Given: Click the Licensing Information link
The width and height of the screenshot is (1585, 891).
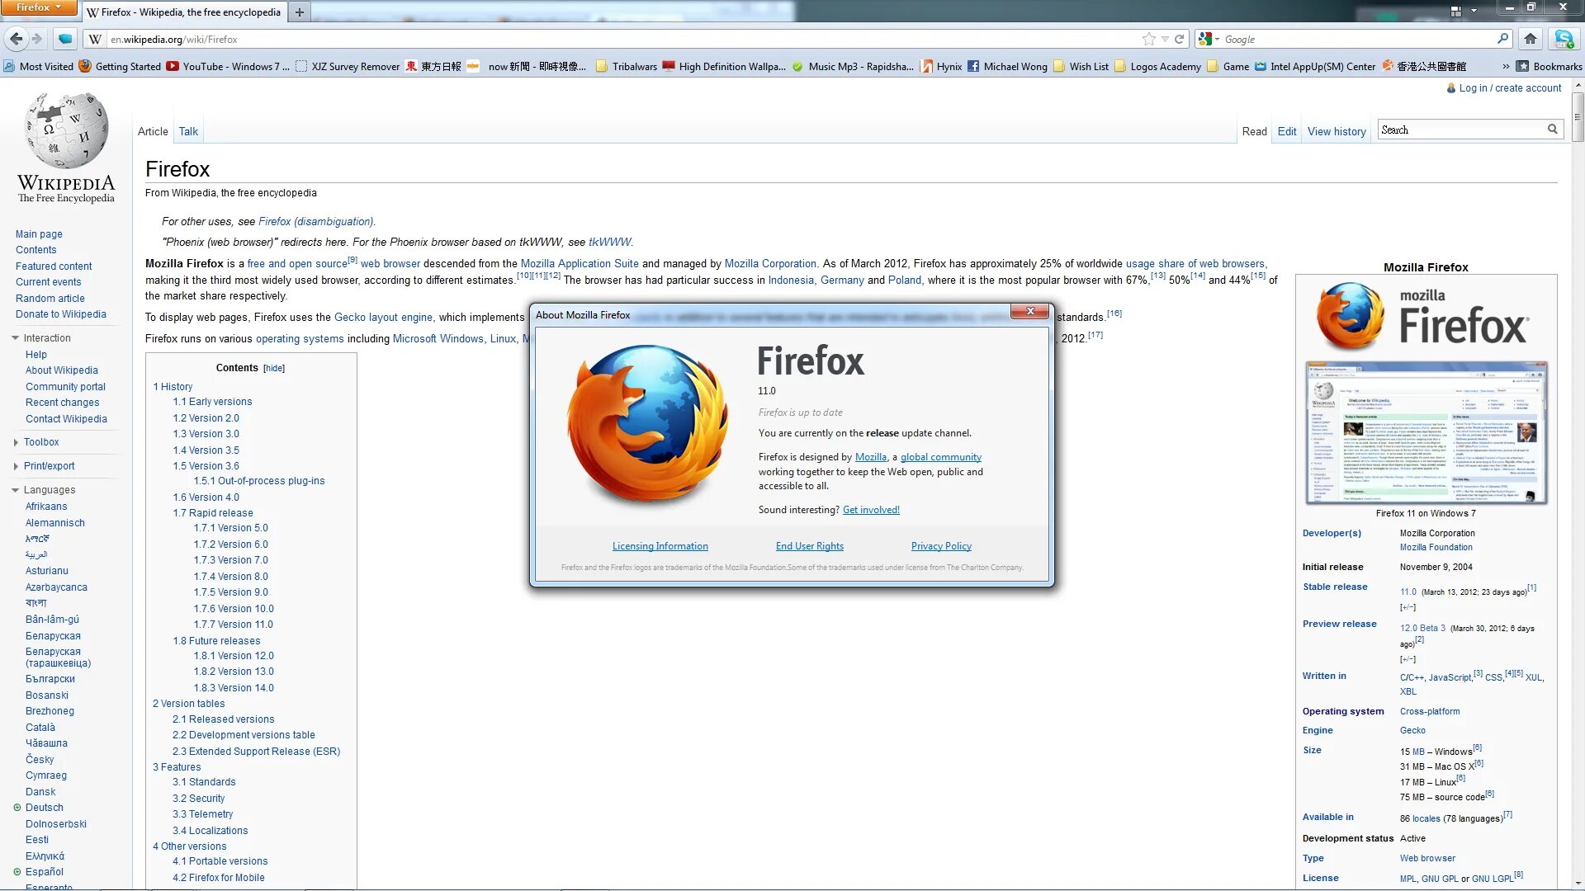Looking at the screenshot, I should pyautogui.click(x=660, y=546).
